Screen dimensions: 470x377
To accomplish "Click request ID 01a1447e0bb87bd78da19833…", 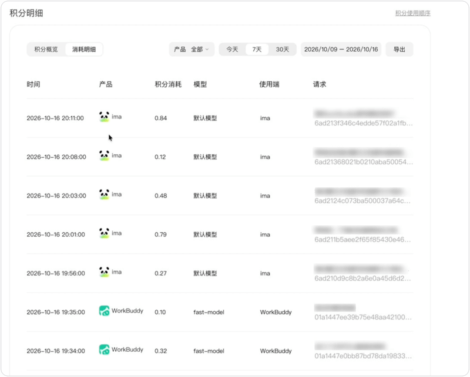I will tap(363, 356).
